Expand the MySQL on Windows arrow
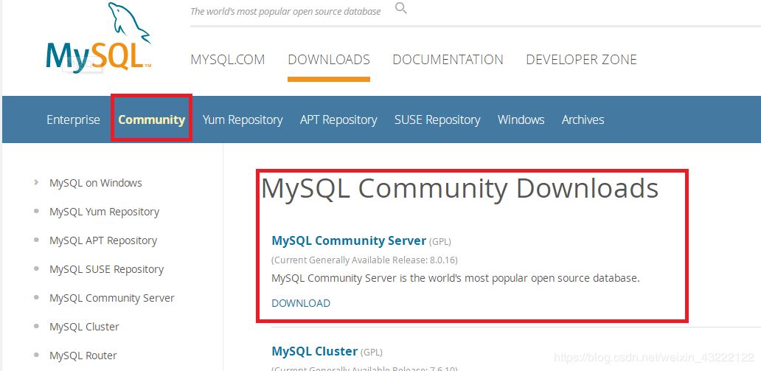This screenshot has height=371, width=761. (x=36, y=183)
